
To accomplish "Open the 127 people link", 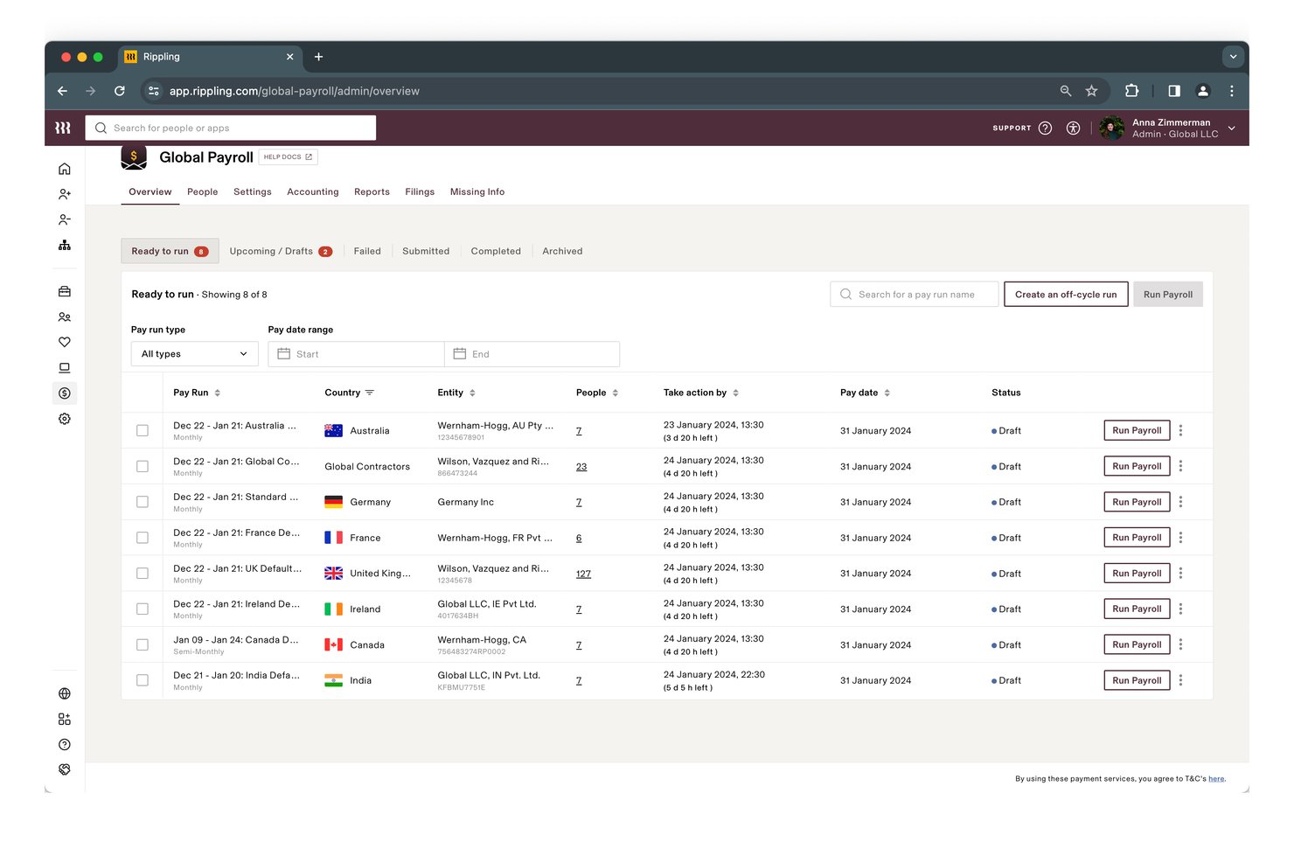I will coord(583,574).
